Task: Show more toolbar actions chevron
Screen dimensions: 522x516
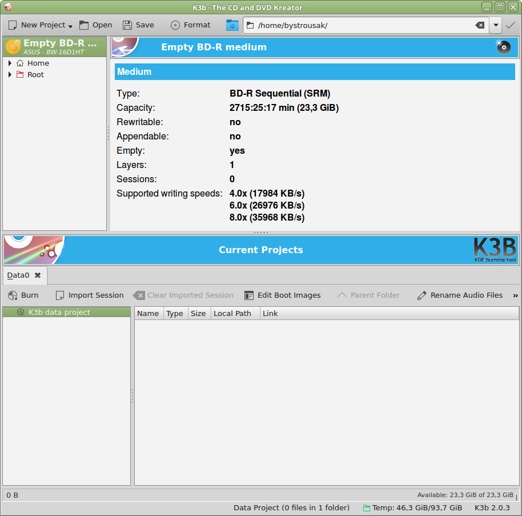Action: [515, 295]
